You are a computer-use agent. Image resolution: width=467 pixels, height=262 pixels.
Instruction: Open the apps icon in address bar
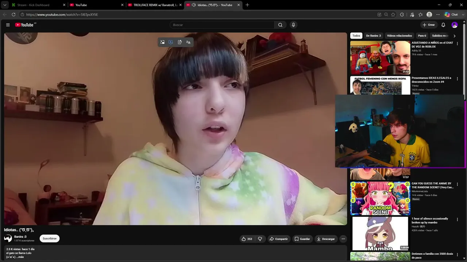(379, 15)
